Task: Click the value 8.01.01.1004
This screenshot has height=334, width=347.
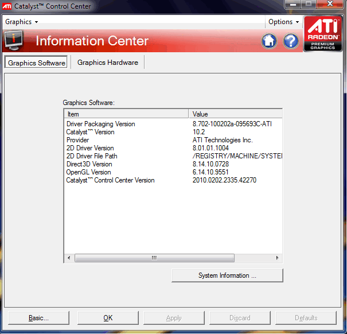Action: (x=210, y=148)
